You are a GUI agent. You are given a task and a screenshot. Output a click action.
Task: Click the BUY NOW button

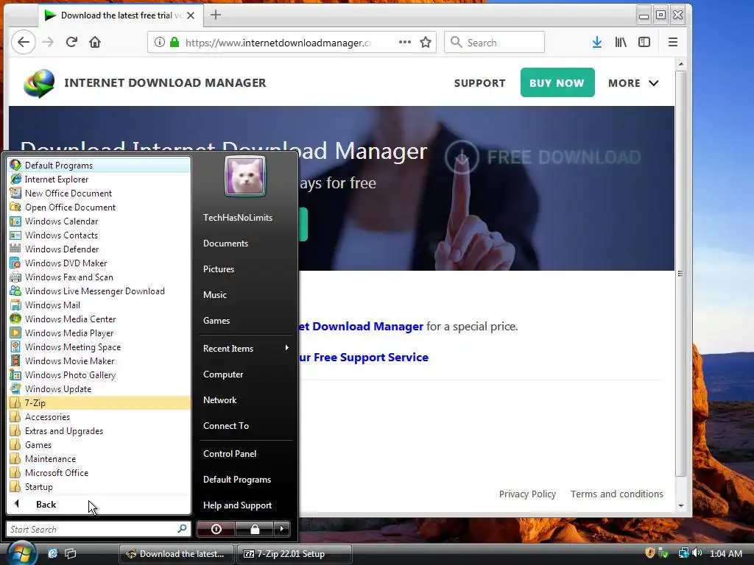pos(557,82)
